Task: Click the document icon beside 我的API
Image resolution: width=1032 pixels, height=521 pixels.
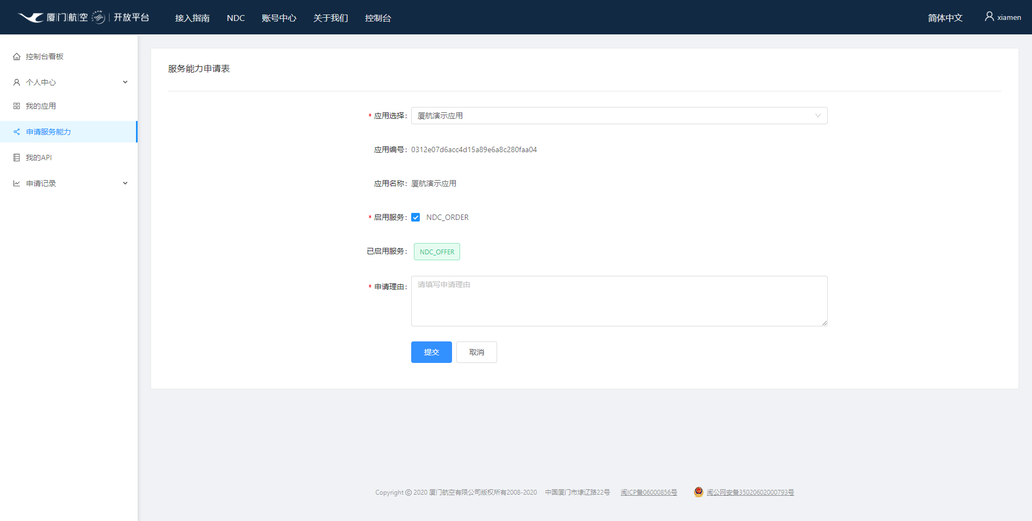Action: pyautogui.click(x=17, y=158)
